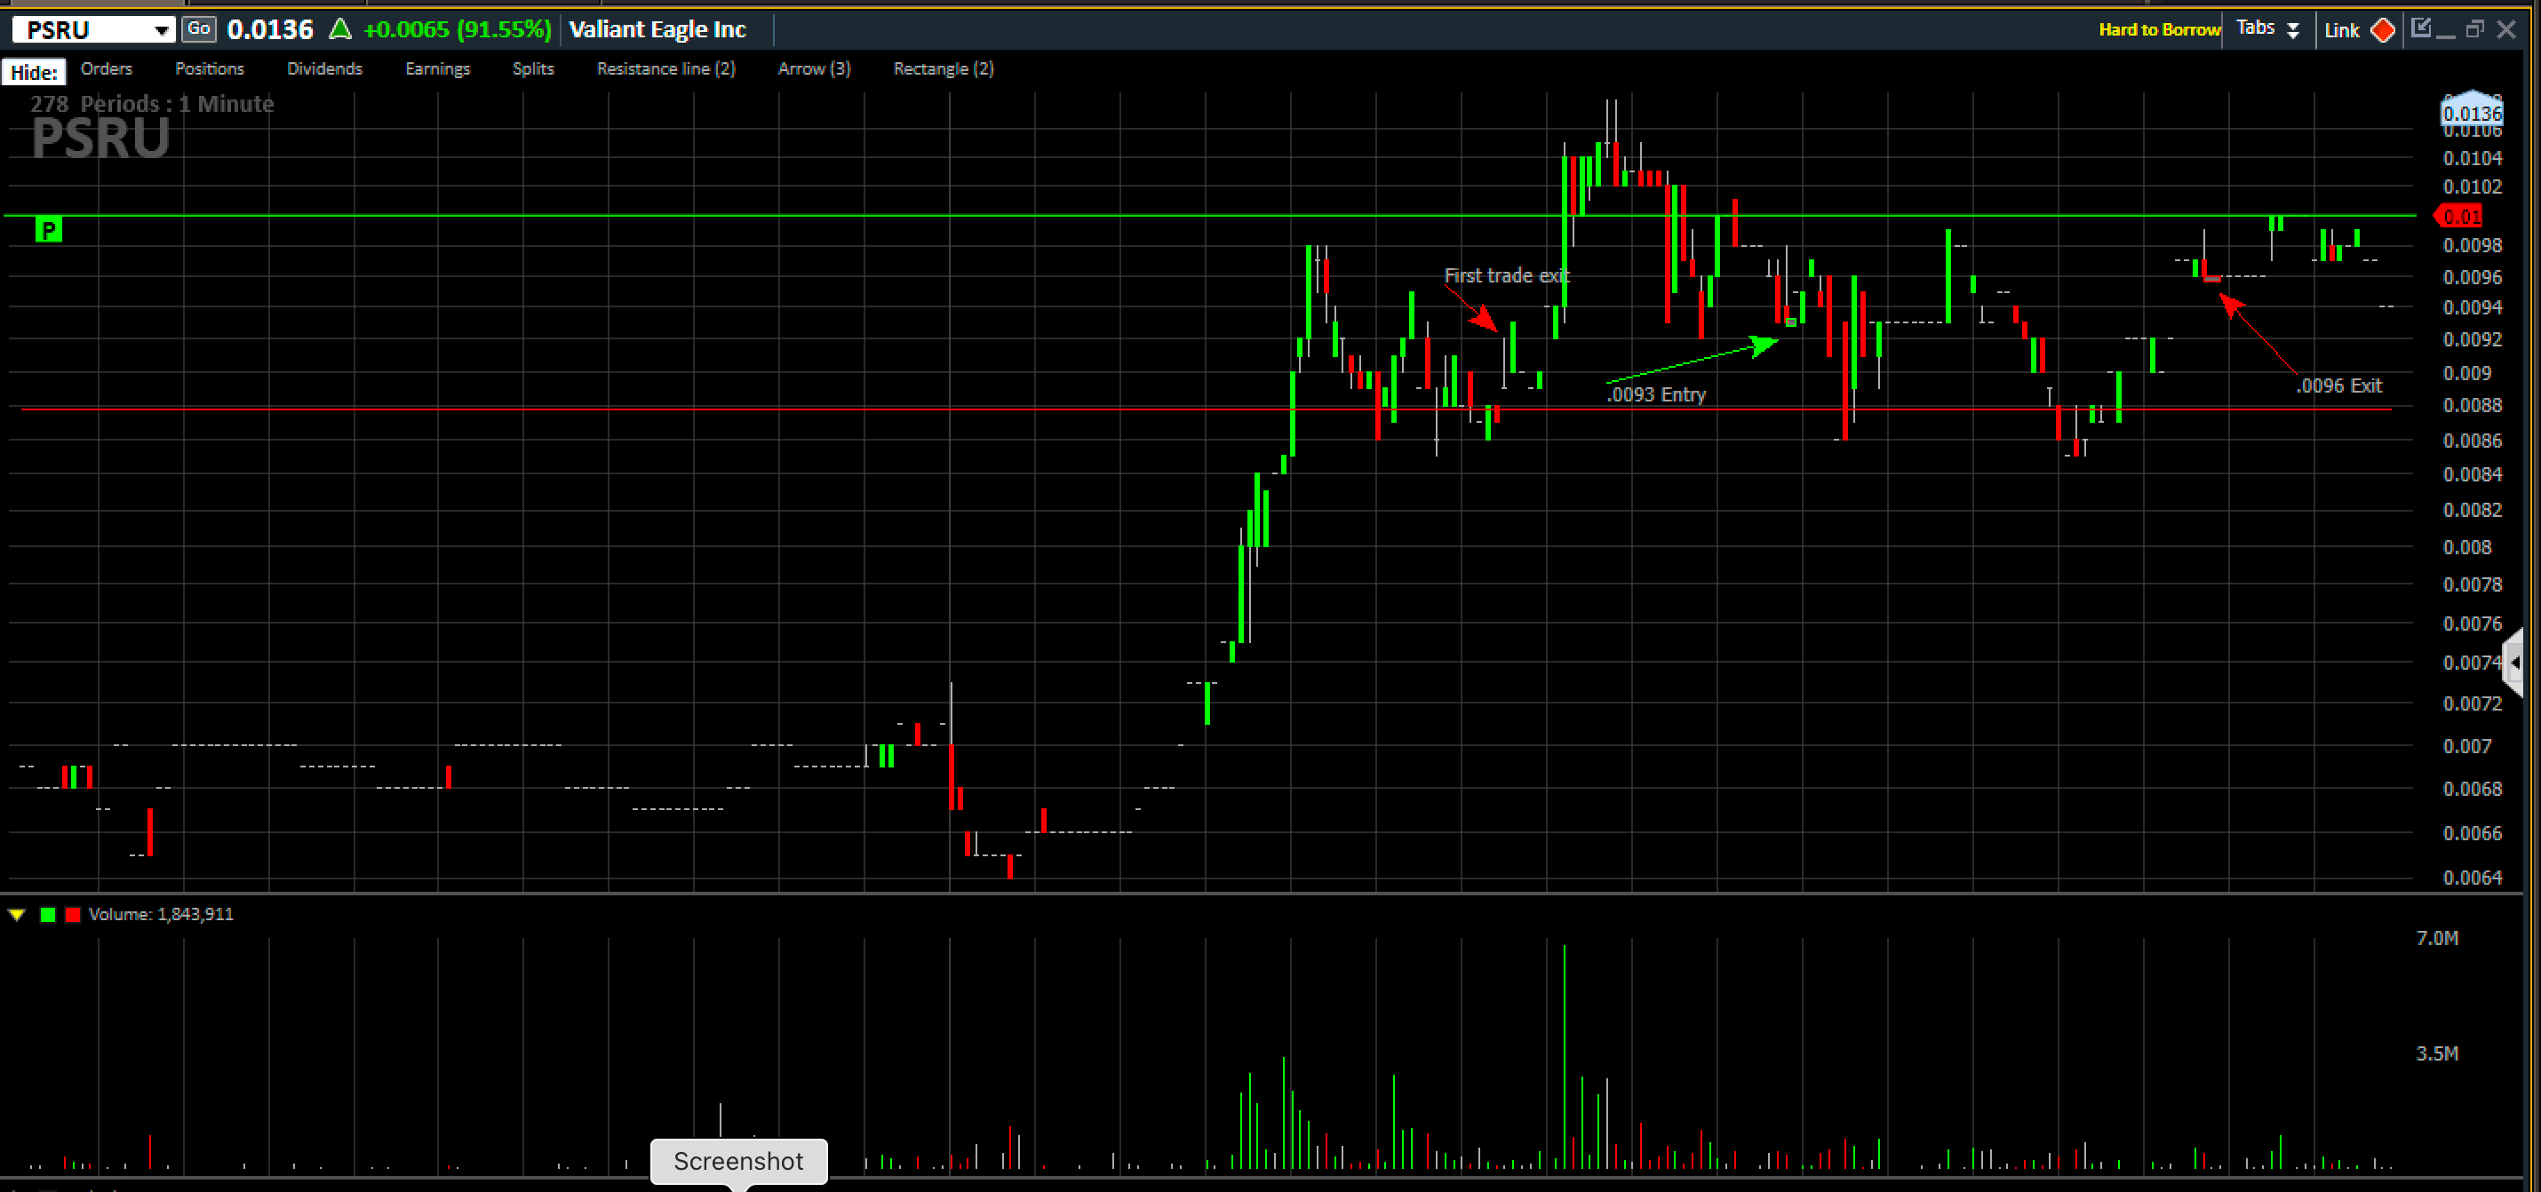Viewport: 2541px width, 1192px height.
Task: Toggle Orders visibility in Hide bar
Action: click(106, 69)
